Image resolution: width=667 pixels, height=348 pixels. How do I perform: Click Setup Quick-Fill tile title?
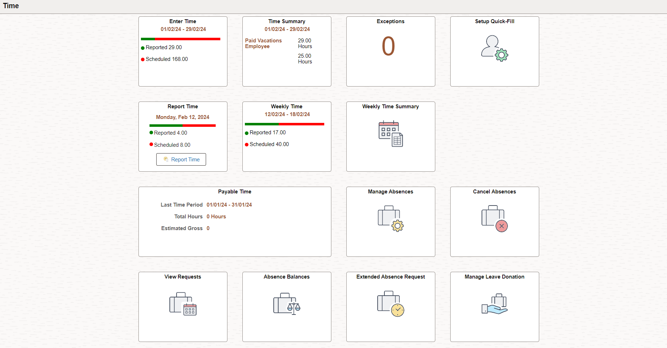(x=495, y=21)
